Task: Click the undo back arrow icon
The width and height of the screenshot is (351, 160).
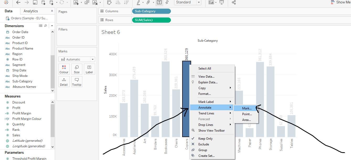Action: pyautogui.click(x=18, y=2)
